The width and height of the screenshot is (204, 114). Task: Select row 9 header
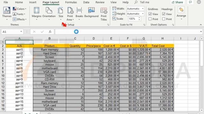coord(3,72)
